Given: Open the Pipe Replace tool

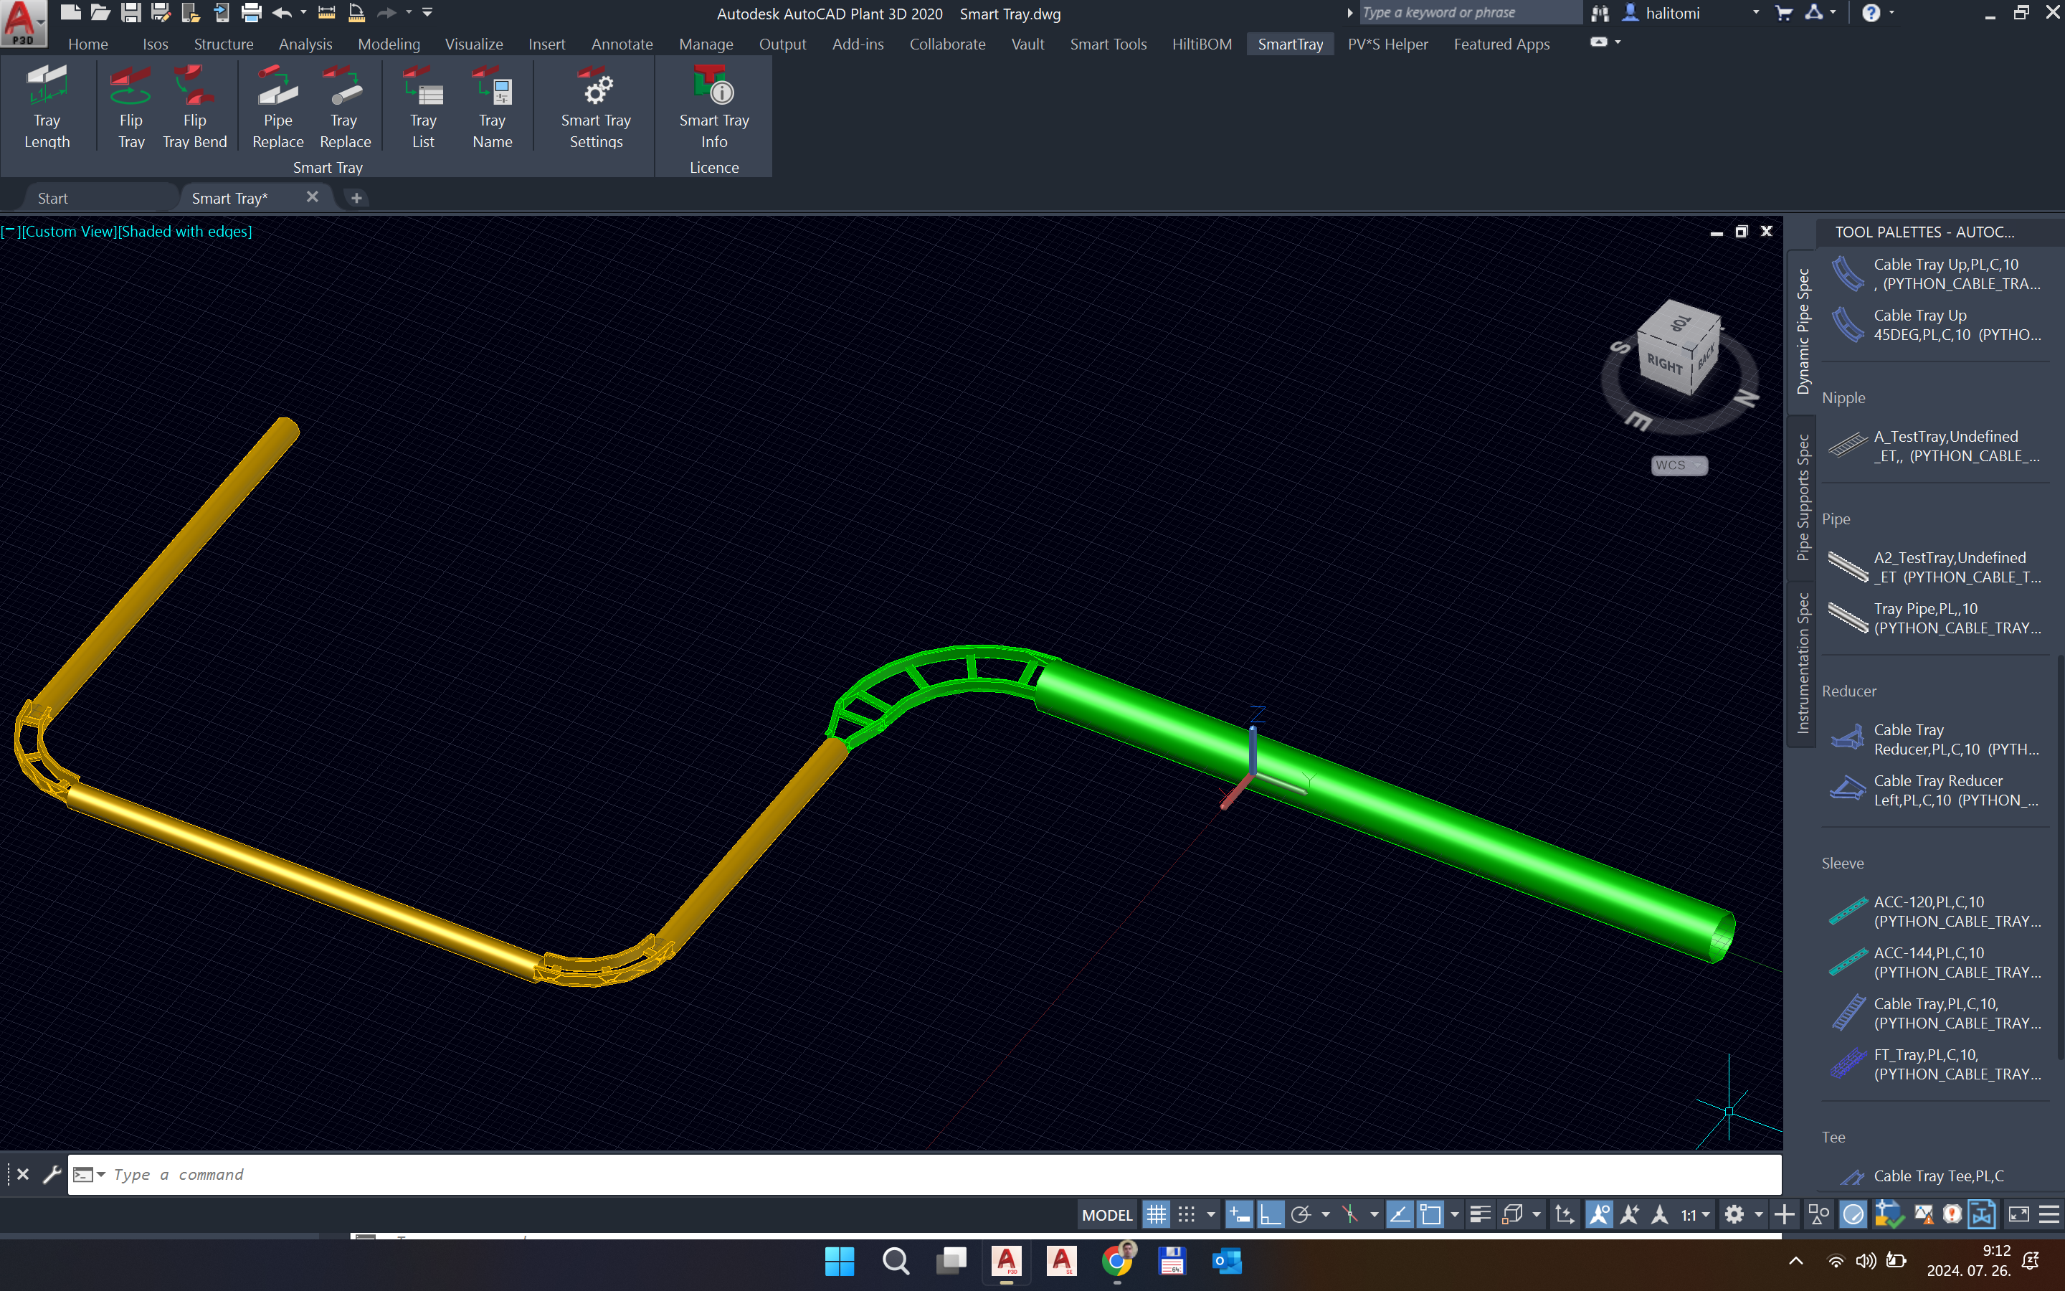Looking at the screenshot, I should pyautogui.click(x=277, y=108).
